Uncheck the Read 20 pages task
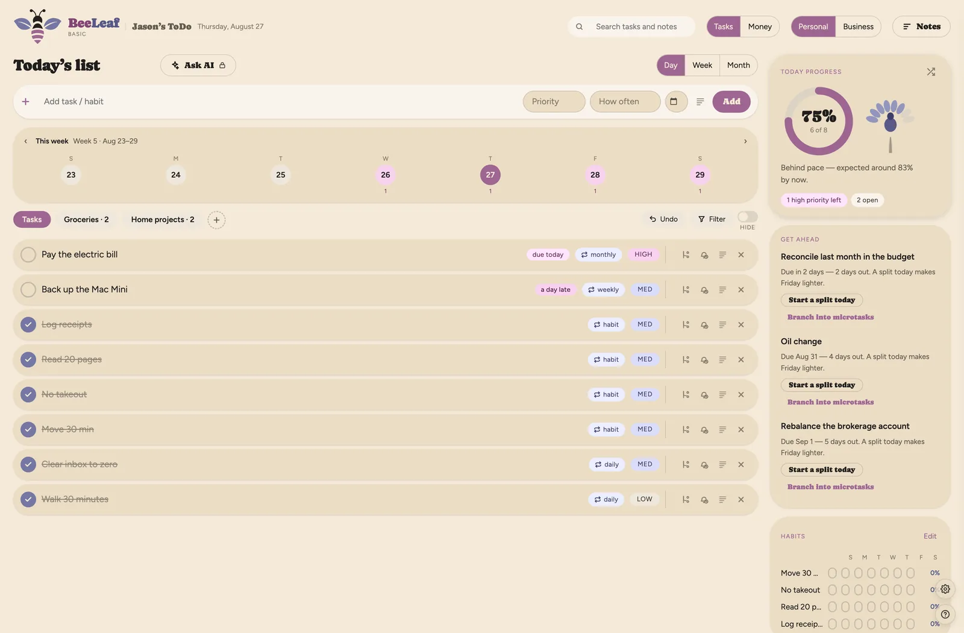The height and width of the screenshot is (633, 964). click(x=28, y=359)
